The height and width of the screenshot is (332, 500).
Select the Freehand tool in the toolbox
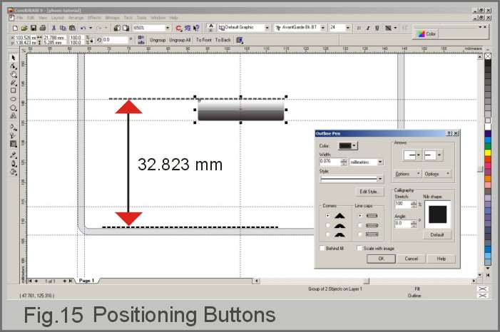click(13, 83)
